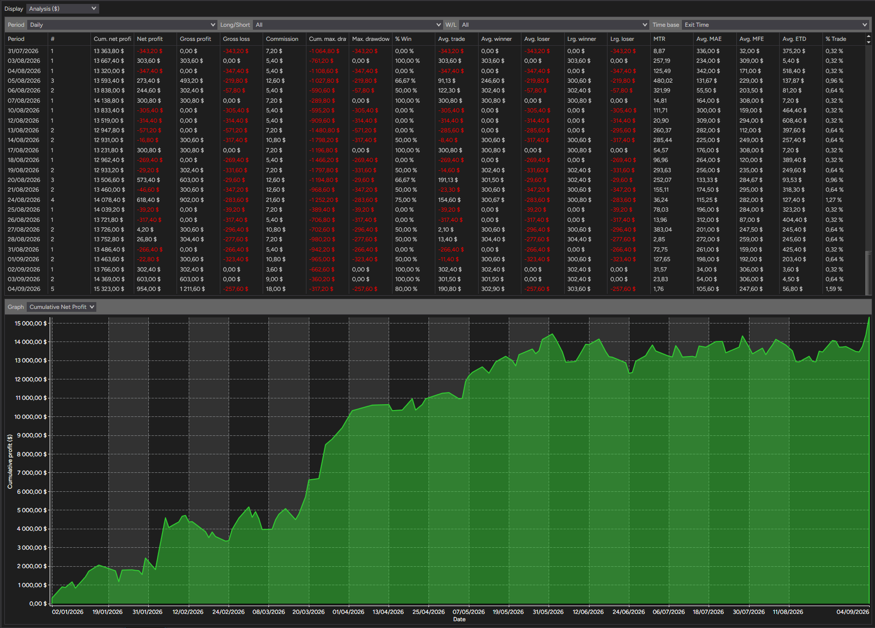
Task: Sort by Avg. winner column header
Action: point(500,39)
